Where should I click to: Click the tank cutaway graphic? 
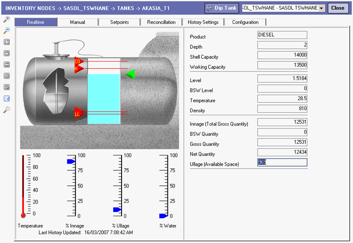click(56, 91)
